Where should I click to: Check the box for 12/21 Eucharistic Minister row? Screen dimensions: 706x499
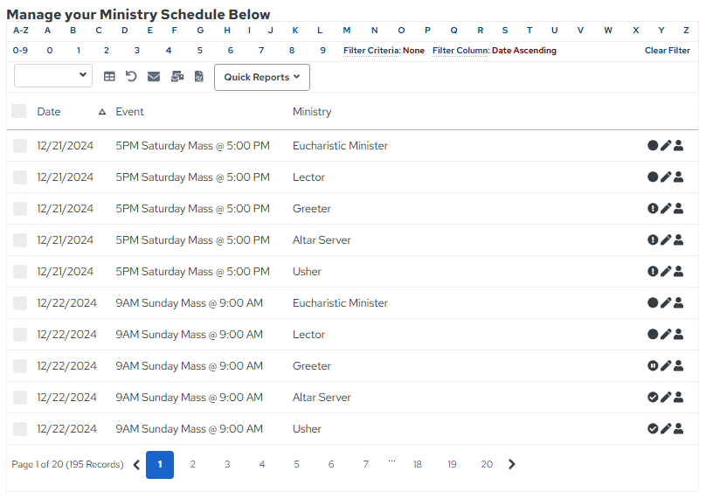click(x=20, y=146)
